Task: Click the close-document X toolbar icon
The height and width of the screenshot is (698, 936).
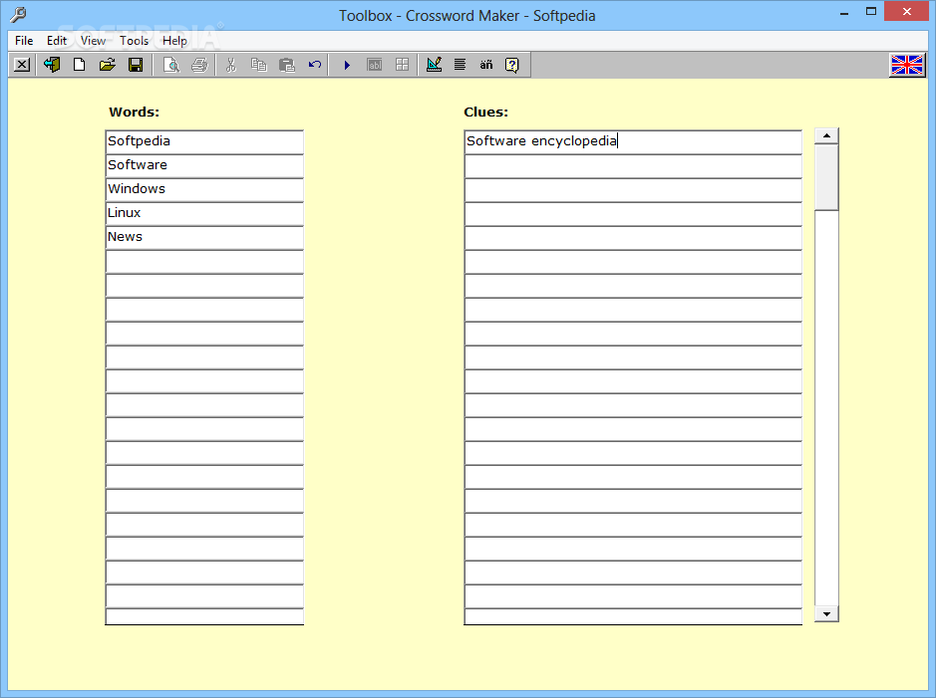Action: click(22, 65)
